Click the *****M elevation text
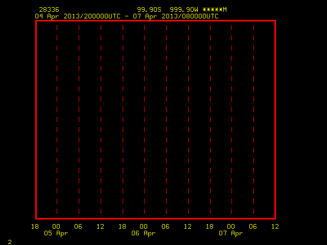The height and width of the screenshot is (245, 327). [215, 10]
